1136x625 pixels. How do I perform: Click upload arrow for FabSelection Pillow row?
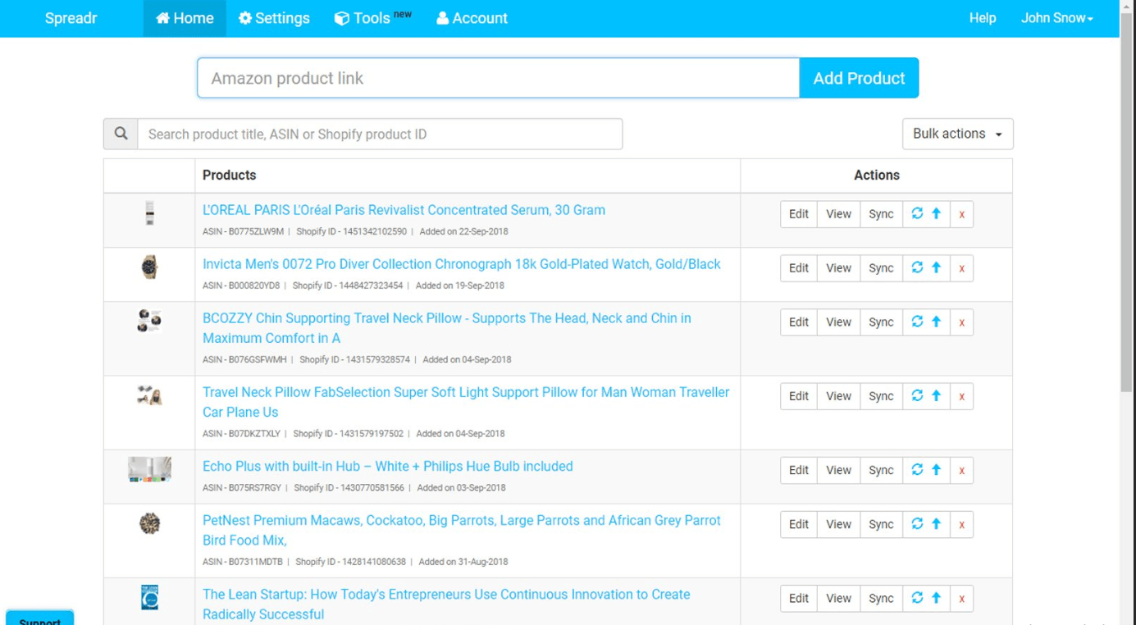(x=936, y=396)
